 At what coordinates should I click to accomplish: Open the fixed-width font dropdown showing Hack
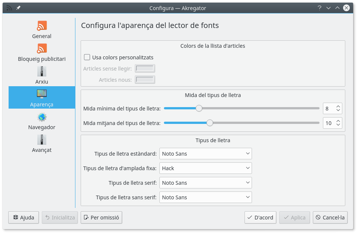click(205, 168)
